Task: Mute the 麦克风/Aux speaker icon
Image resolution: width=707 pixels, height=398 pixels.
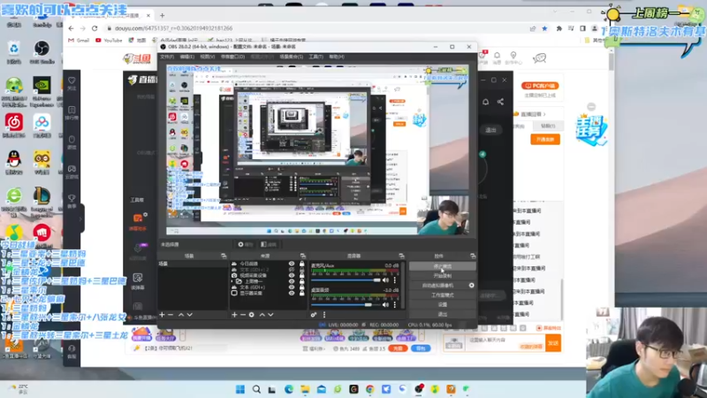Action: pos(385,280)
